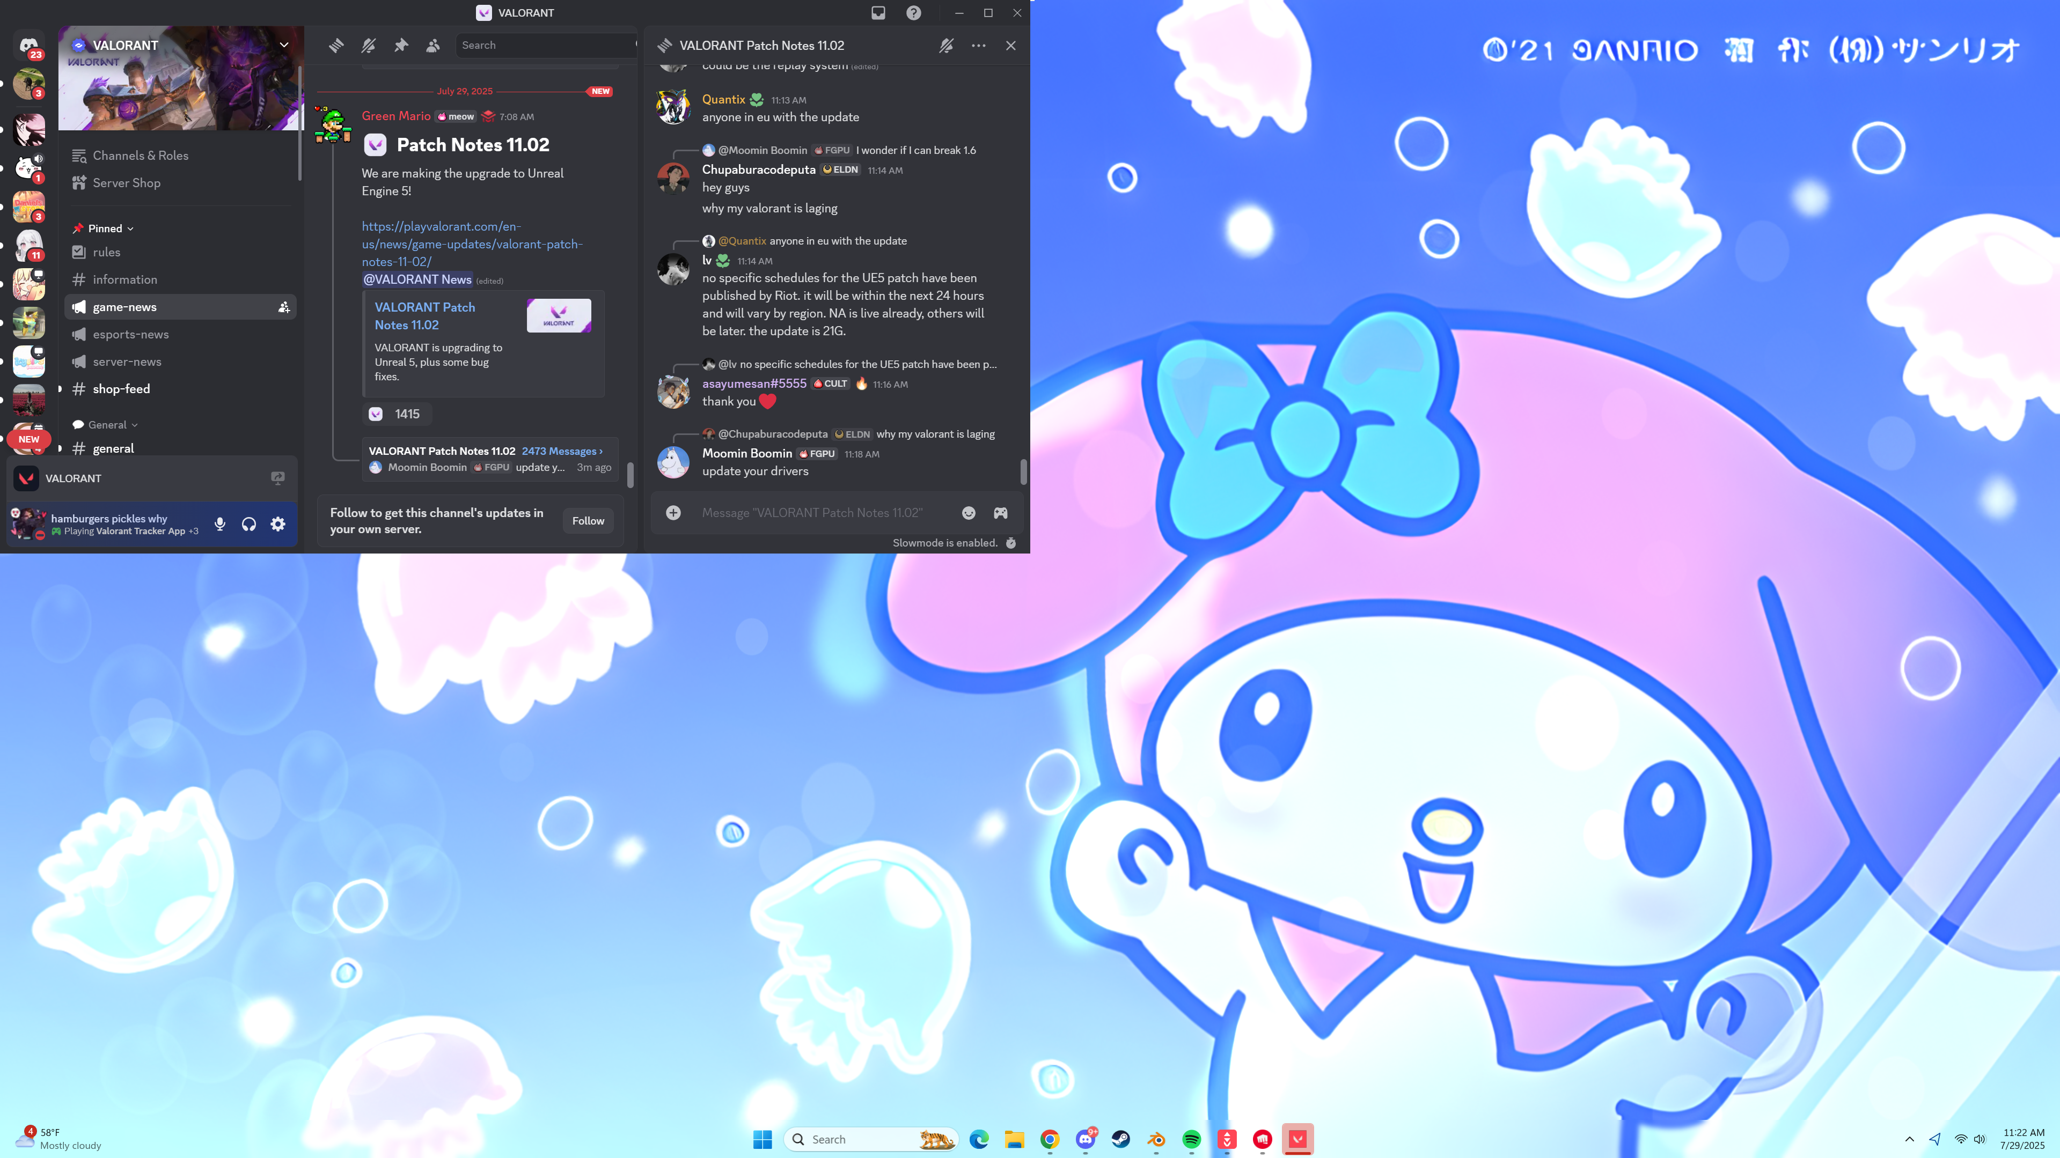
Task: Click stream VALORANT screen-share icon
Action: click(277, 478)
